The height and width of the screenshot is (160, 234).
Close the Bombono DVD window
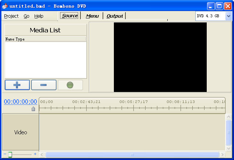228,6
